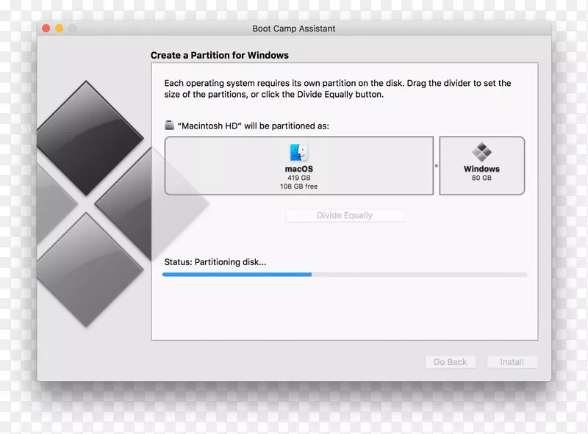Select the Windows partition box
The width and height of the screenshot is (588, 434).
(481, 166)
